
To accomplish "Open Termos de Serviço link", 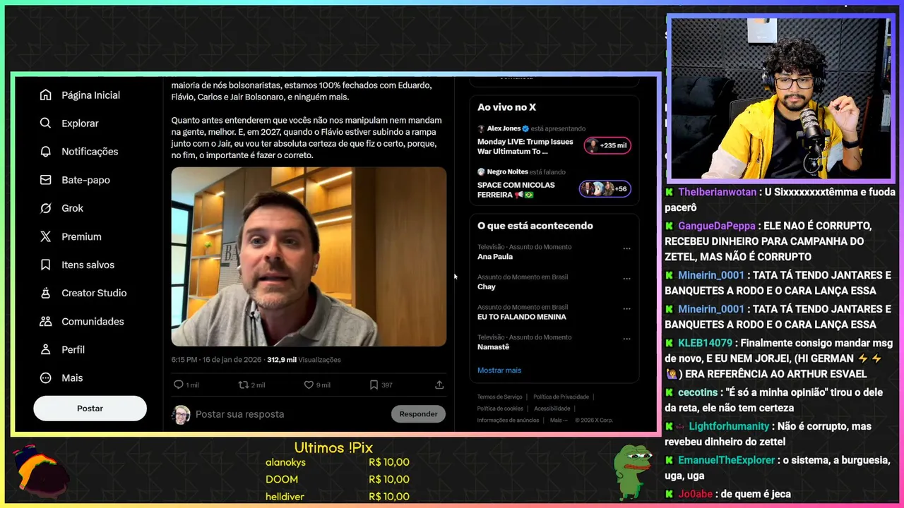I will point(500,397).
